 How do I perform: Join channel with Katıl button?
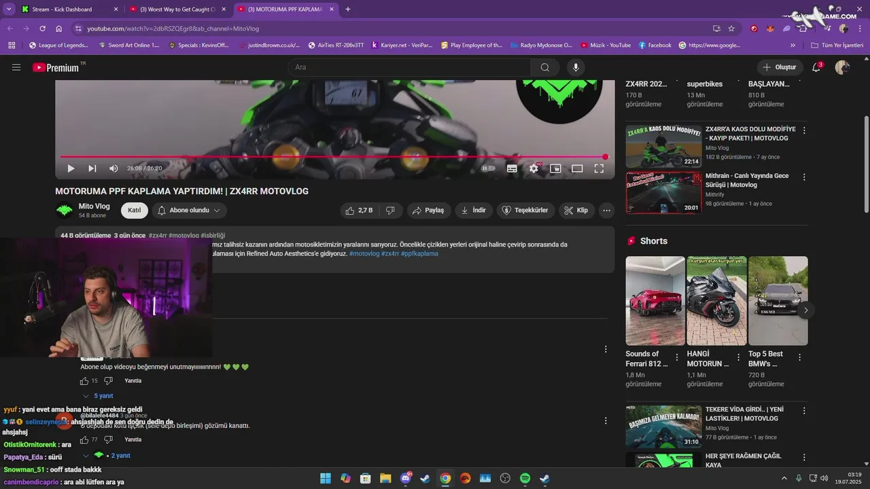(135, 211)
